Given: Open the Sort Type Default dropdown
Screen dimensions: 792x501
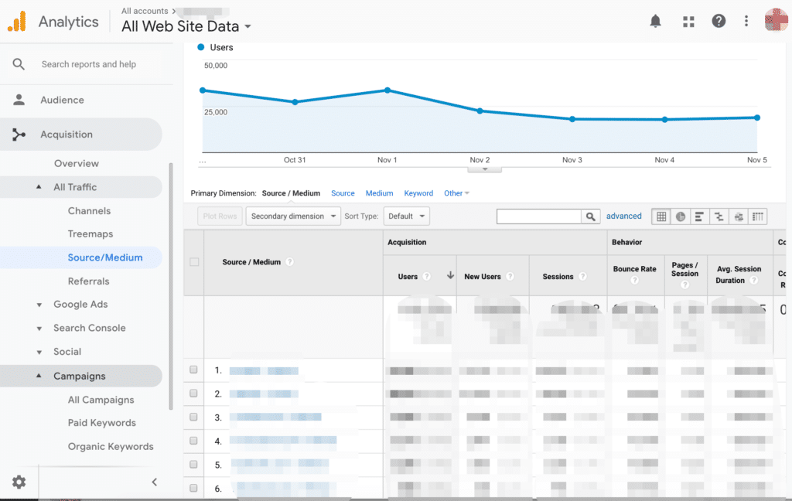Looking at the screenshot, I should click(406, 216).
